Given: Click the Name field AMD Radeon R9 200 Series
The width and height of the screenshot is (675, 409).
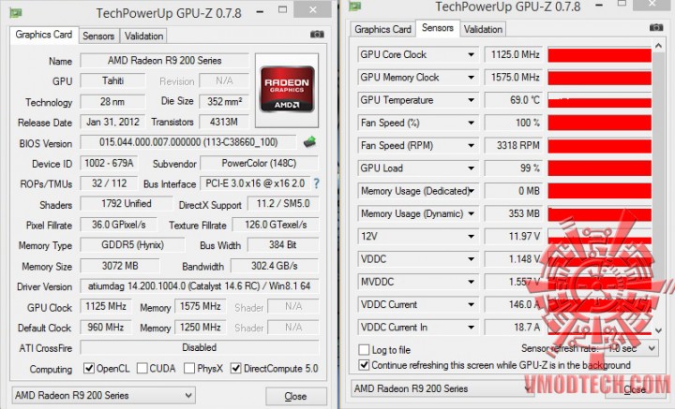Looking at the screenshot, I should click(164, 61).
